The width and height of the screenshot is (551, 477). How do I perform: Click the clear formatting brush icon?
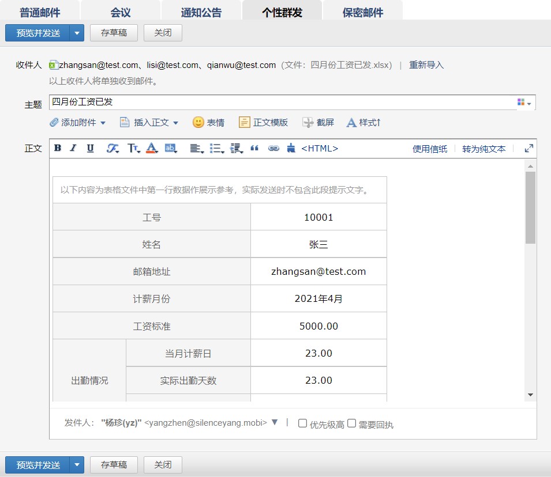click(x=291, y=148)
